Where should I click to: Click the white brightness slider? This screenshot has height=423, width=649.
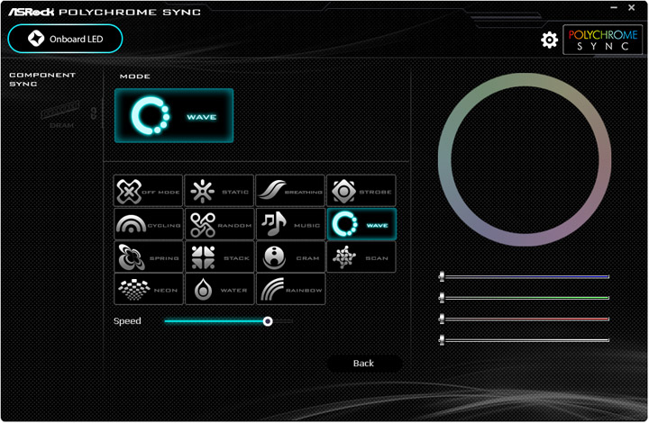524,340
